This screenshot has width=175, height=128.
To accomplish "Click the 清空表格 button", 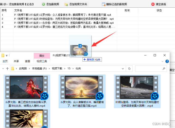I will tap(159, 4).
